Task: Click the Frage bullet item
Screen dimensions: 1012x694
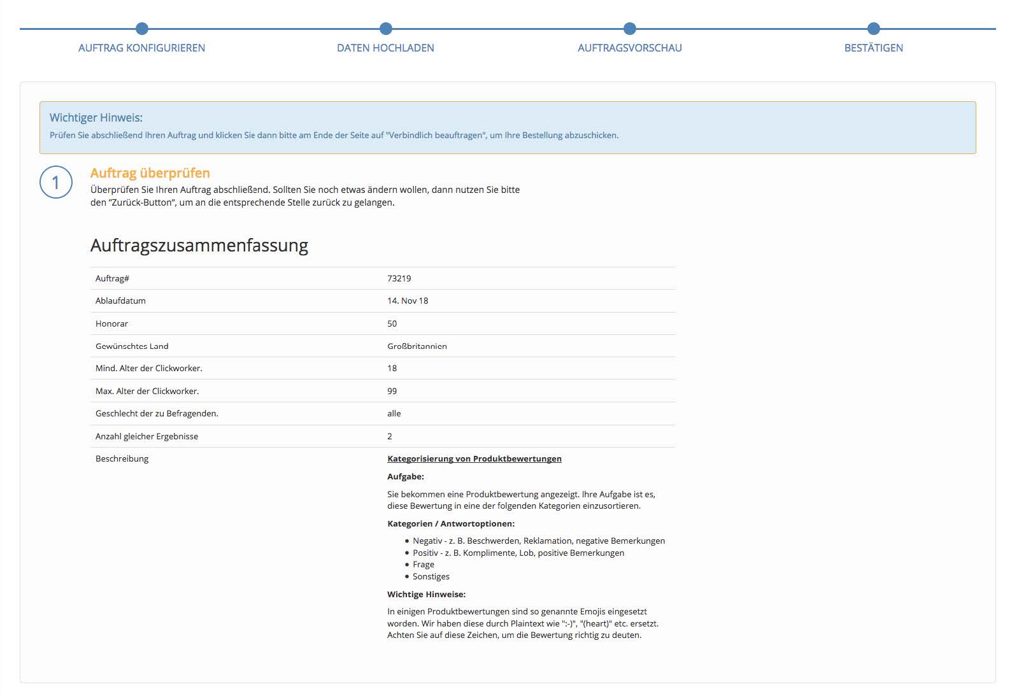Action: (x=424, y=564)
